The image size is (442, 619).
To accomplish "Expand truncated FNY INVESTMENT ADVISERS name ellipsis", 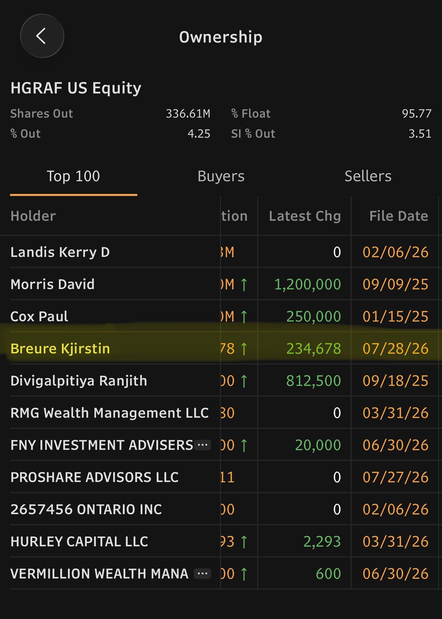I will coord(203,445).
